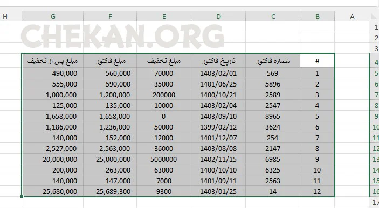The image size is (379, 208).
Task: Click the Select All corner triangle
Action: [374, 16]
